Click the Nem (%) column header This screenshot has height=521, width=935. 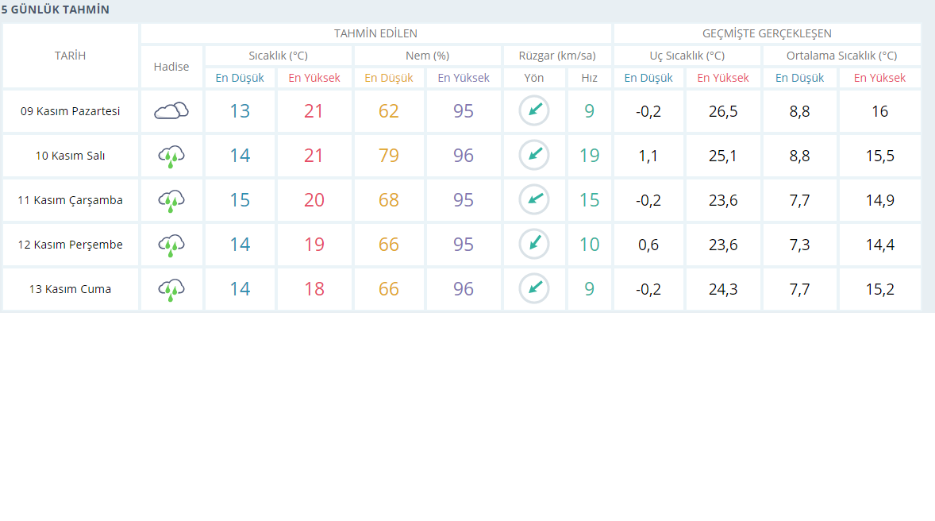point(427,56)
